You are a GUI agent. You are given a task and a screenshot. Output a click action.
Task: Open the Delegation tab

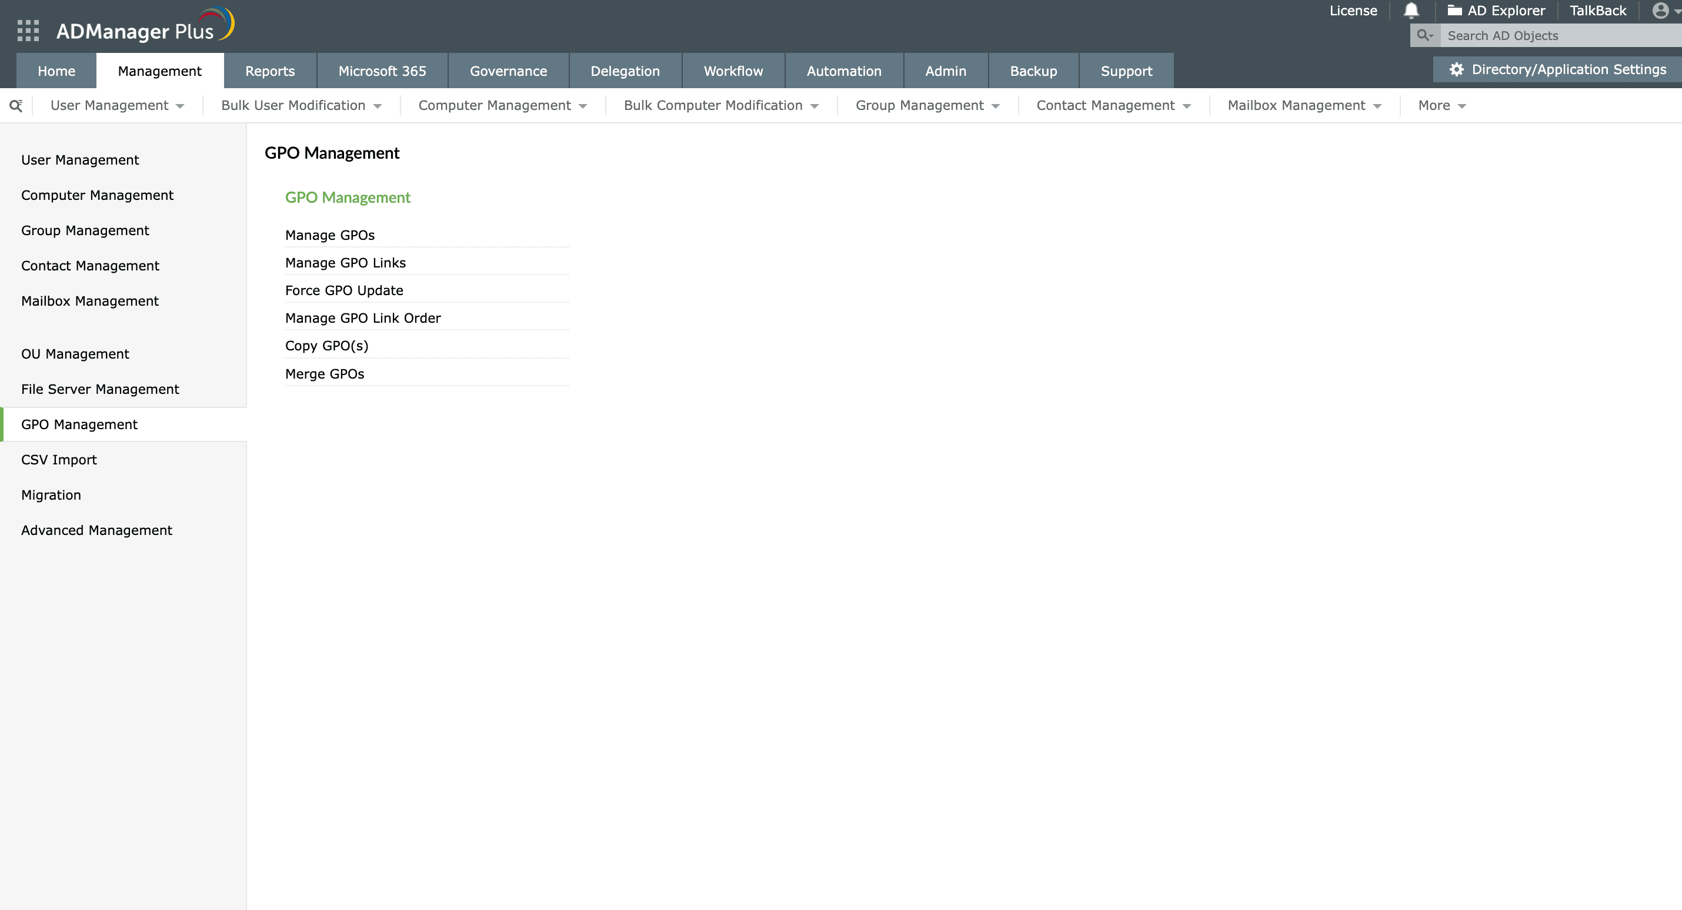625,71
